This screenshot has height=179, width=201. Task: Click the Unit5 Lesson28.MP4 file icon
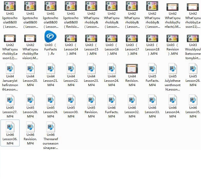click(x=30, y=100)
